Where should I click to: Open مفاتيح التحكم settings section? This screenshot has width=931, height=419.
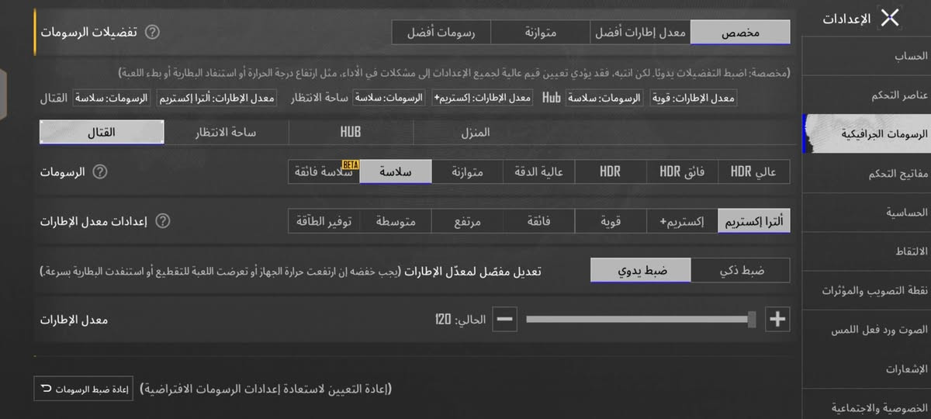[866, 173]
